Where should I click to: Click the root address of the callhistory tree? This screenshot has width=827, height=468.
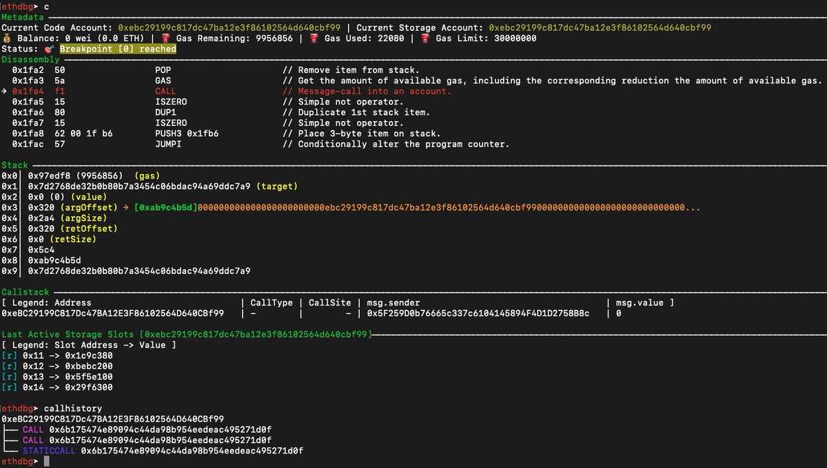113,419
